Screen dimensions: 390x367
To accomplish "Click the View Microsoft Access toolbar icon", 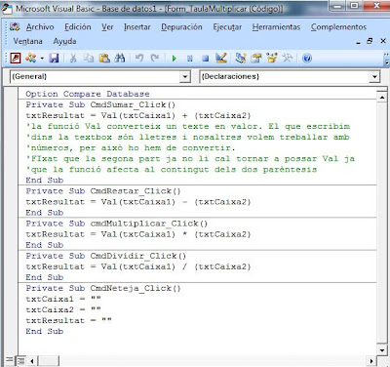I will point(16,59).
